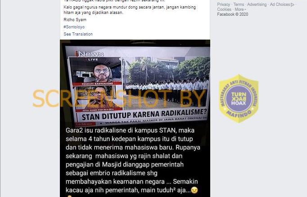Open the More footer dropdown
This screenshot has height=197, width=307.
point(240,9)
